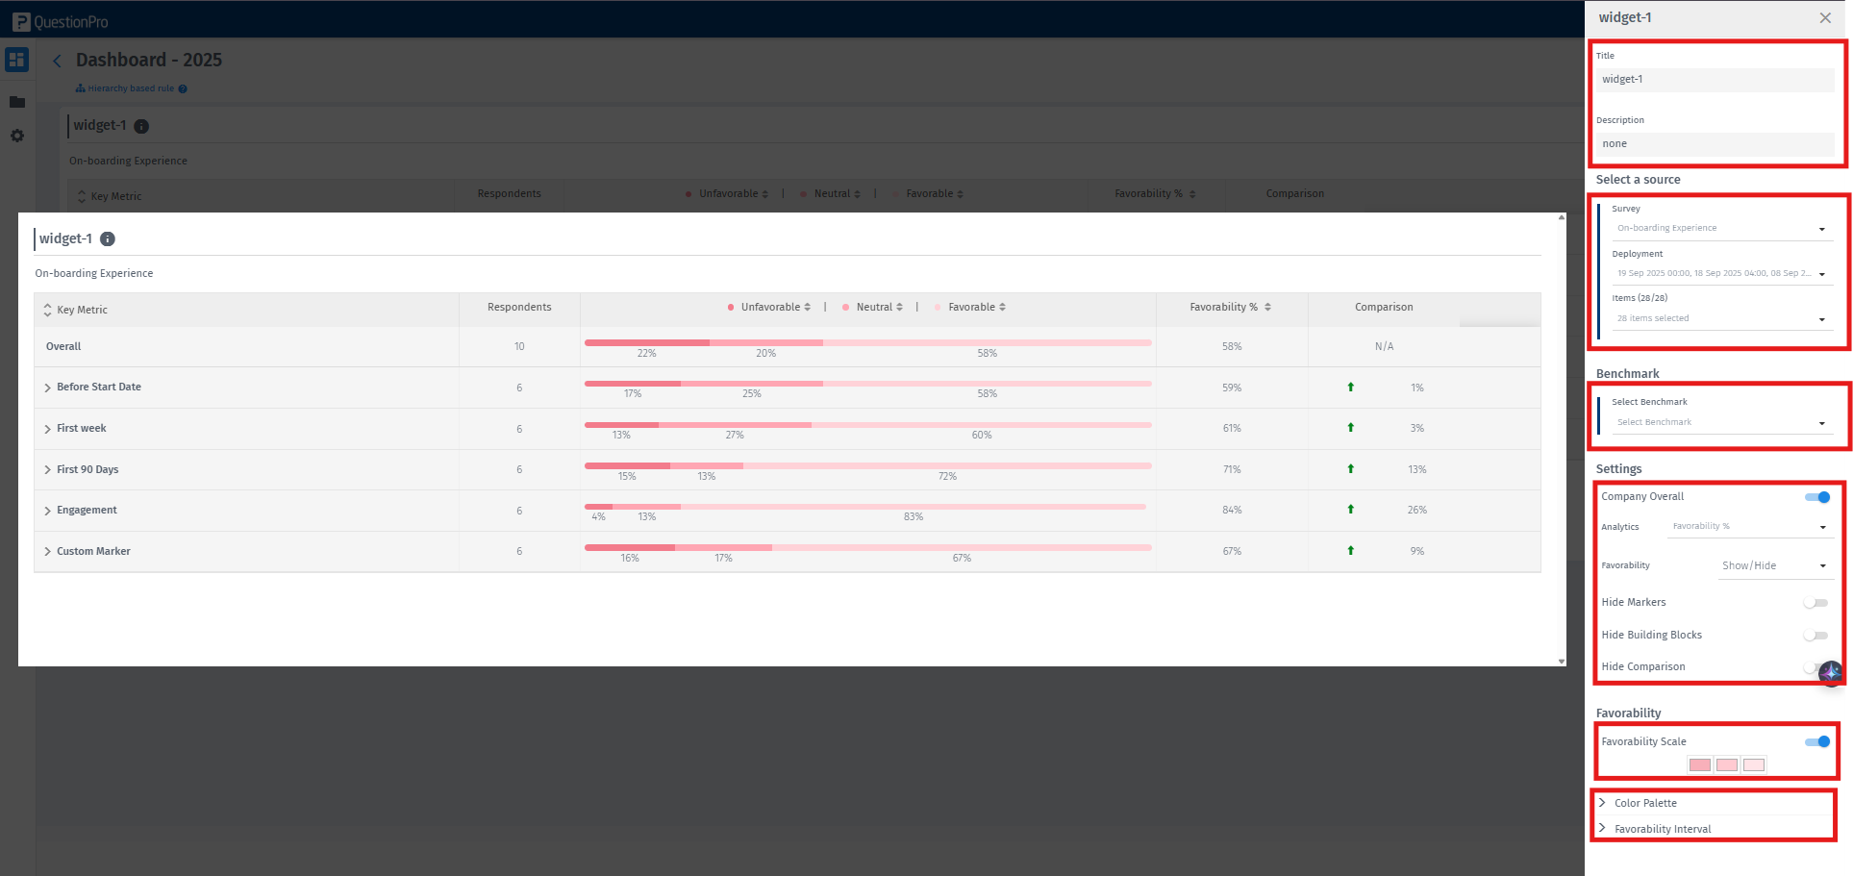1853x876 pixels.
Task: Expand the Color Palette section
Action: coord(1644,803)
